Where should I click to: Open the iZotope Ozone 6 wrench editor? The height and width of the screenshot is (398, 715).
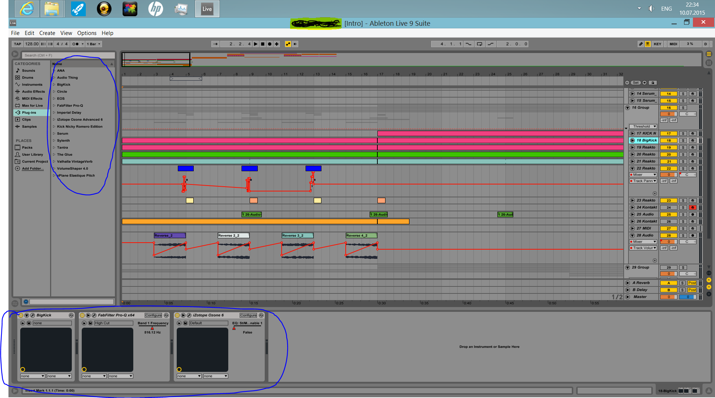tap(189, 315)
